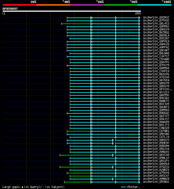The image size is (174, 189).
Task: Open UniRef100_A7Q2S1 hit
Action: click(x=156, y=167)
